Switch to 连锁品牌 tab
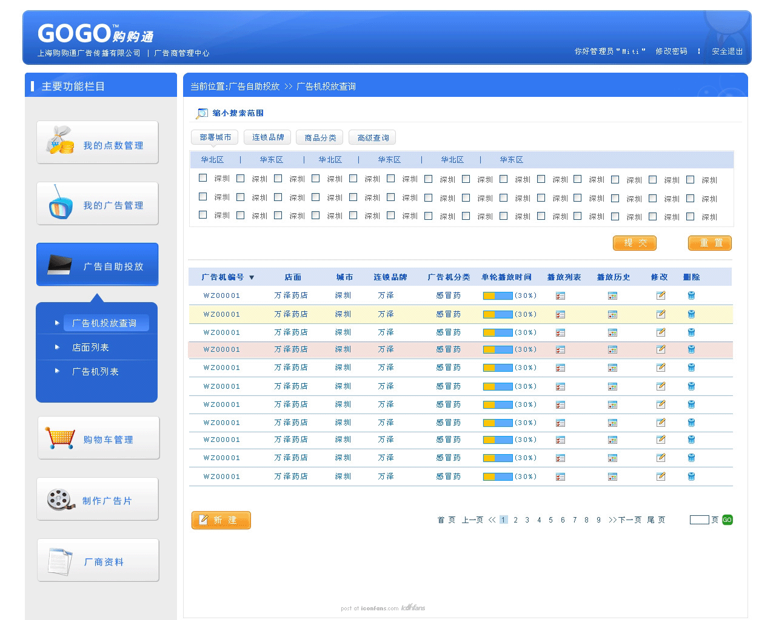776x620 pixels. (268, 137)
